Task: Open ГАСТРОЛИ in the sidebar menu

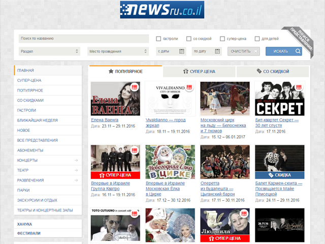Action: pyautogui.click(x=48, y=110)
